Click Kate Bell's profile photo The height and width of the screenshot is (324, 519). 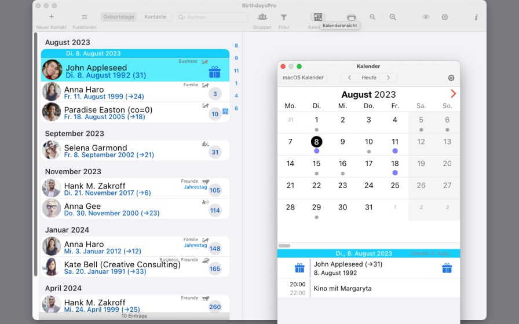click(x=52, y=267)
